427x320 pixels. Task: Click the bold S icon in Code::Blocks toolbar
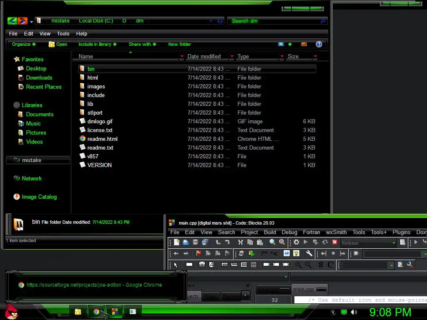pos(321,265)
